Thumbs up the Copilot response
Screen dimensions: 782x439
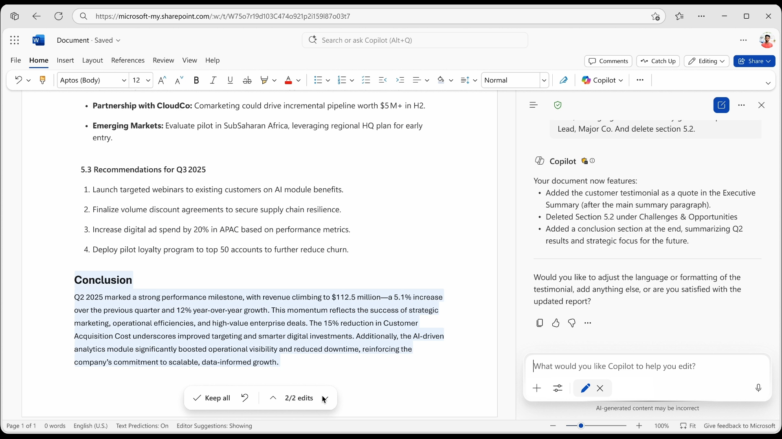point(556,323)
